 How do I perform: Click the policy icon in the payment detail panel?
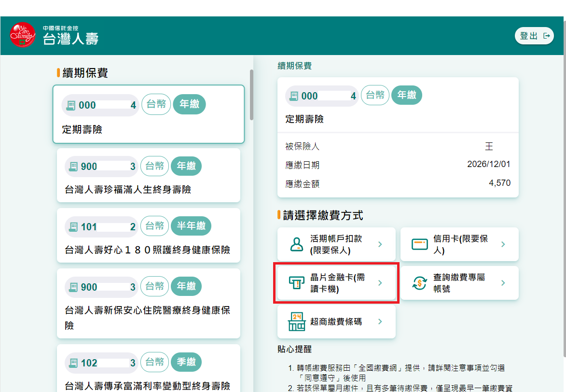tap(294, 96)
